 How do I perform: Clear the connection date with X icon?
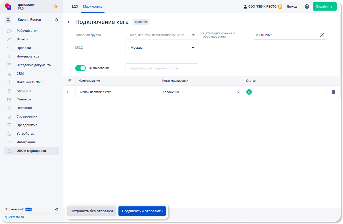[322, 35]
